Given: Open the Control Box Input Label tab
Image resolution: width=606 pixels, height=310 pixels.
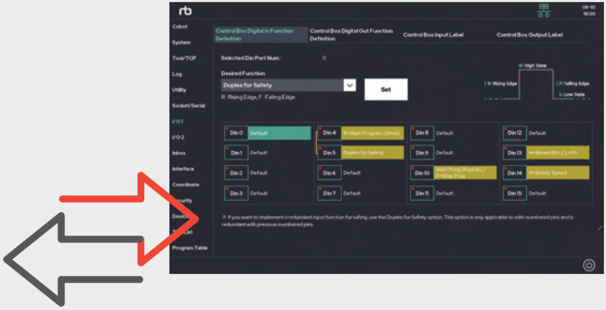Looking at the screenshot, I should coord(433,35).
